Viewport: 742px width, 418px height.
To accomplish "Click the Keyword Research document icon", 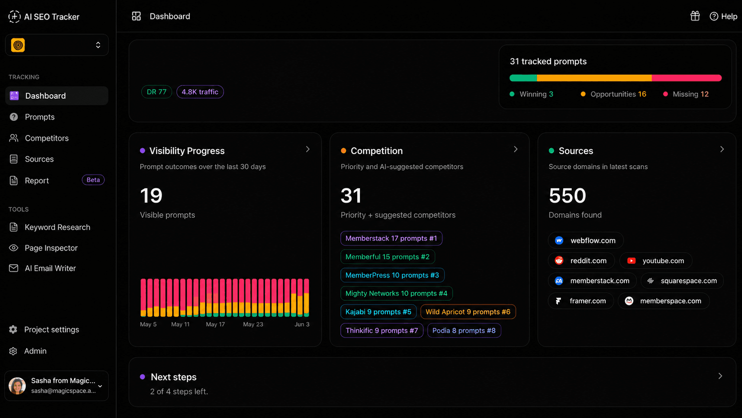I will [x=14, y=227].
